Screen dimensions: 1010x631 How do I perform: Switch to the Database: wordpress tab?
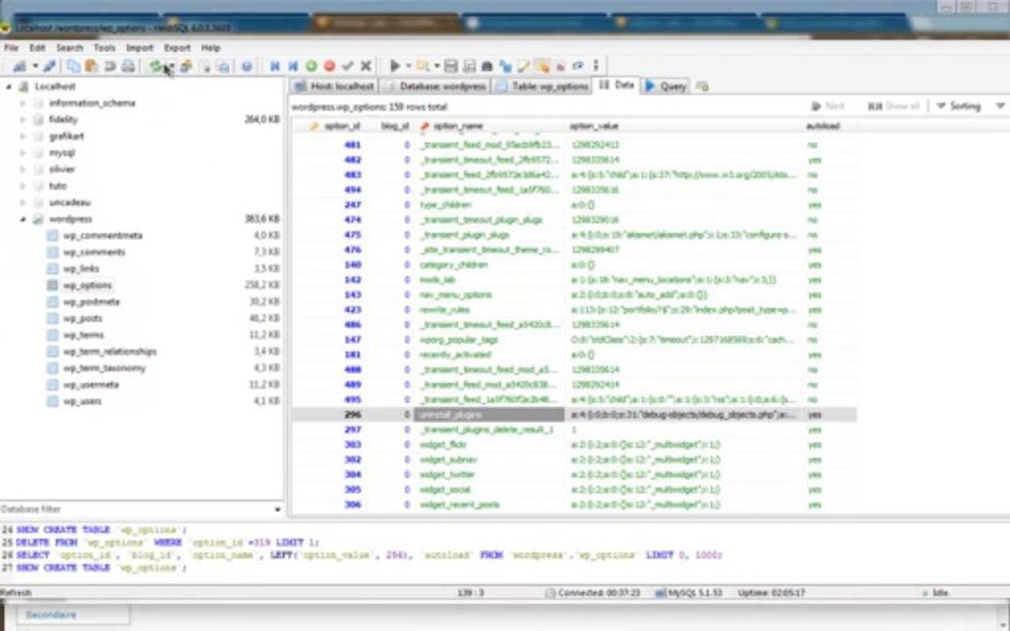tap(436, 86)
